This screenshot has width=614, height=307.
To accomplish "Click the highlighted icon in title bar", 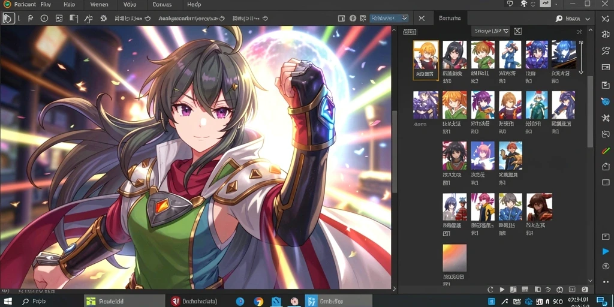I will coord(546,4).
